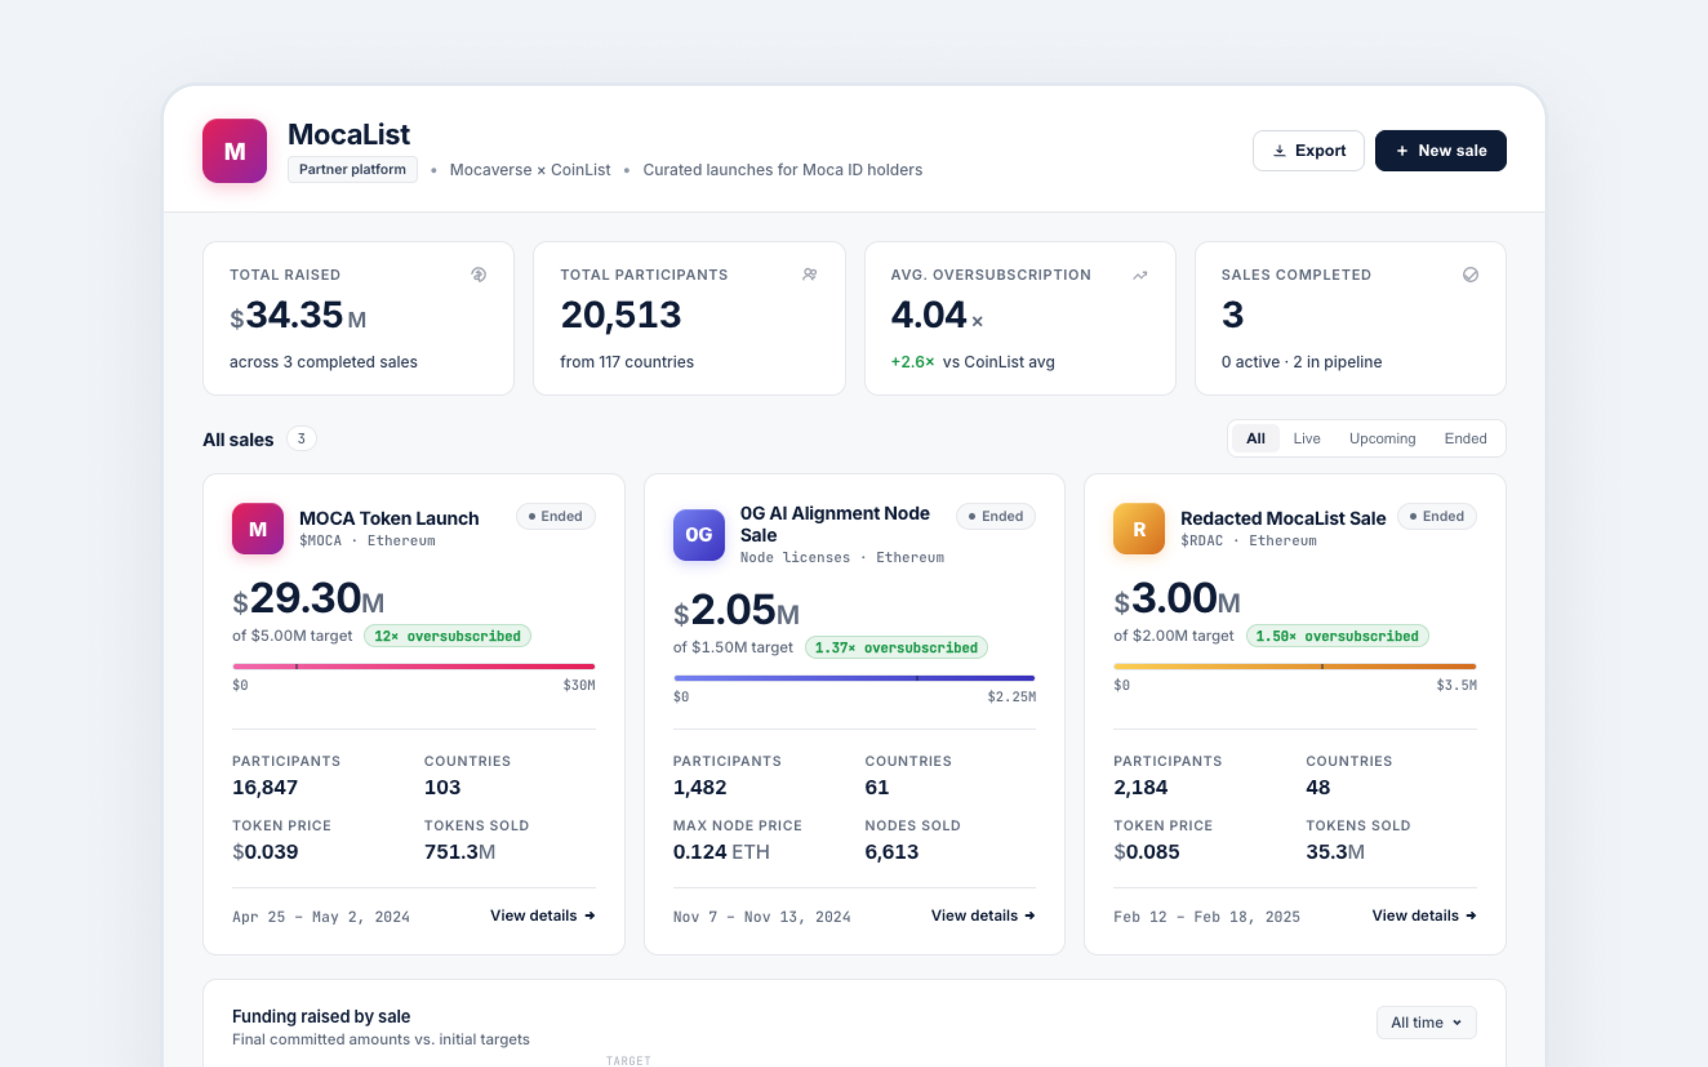The height and width of the screenshot is (1067, 1708).
Task: Click the 6,613 nodes sold value
Action: (891, 851)
